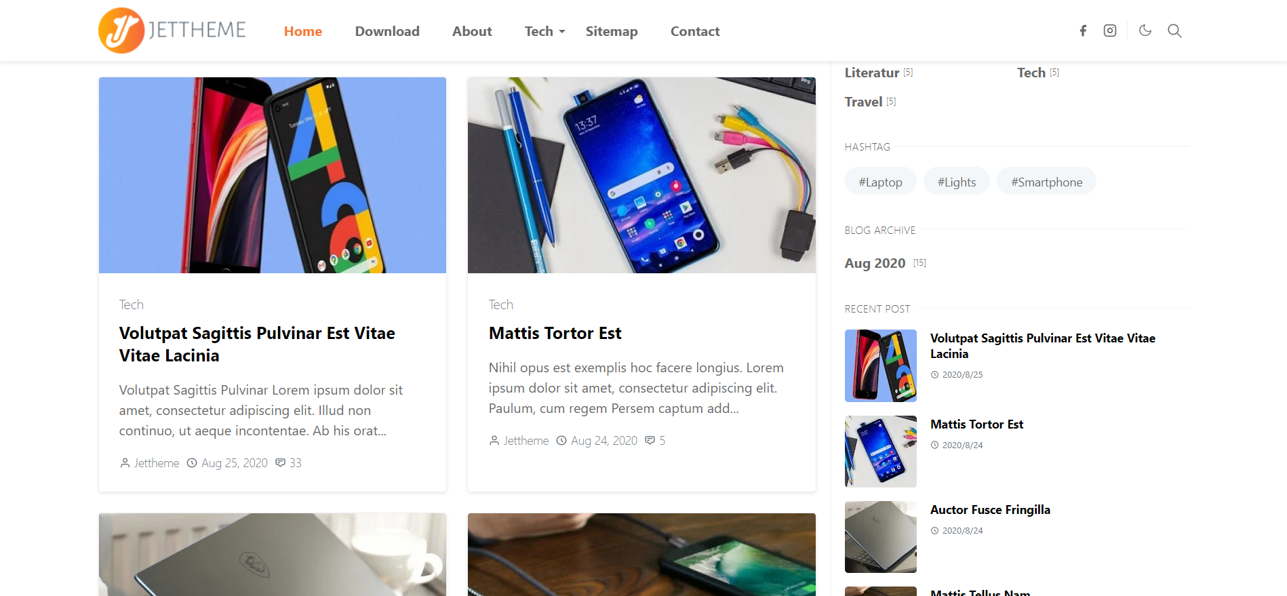Click the Jettheme author icon under Mattis post
The image size is (1287, 596).
[x=494, y=441]
